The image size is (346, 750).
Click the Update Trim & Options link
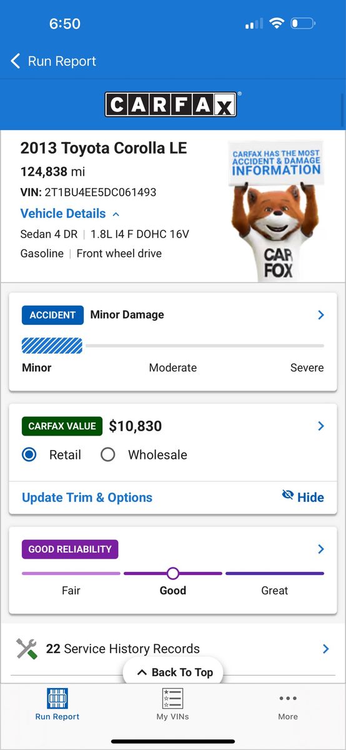pos(87,497)
